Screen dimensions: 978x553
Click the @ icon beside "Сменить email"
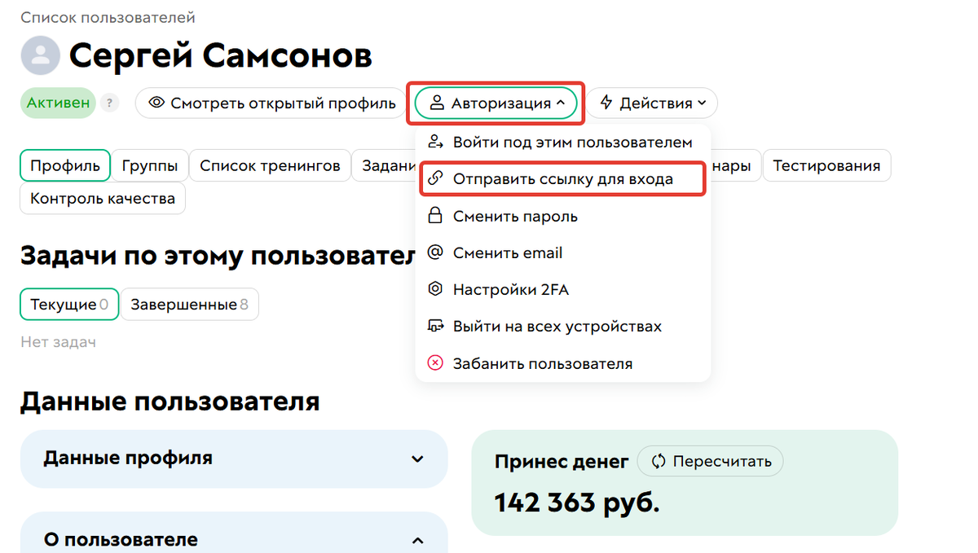pos(436,252)
